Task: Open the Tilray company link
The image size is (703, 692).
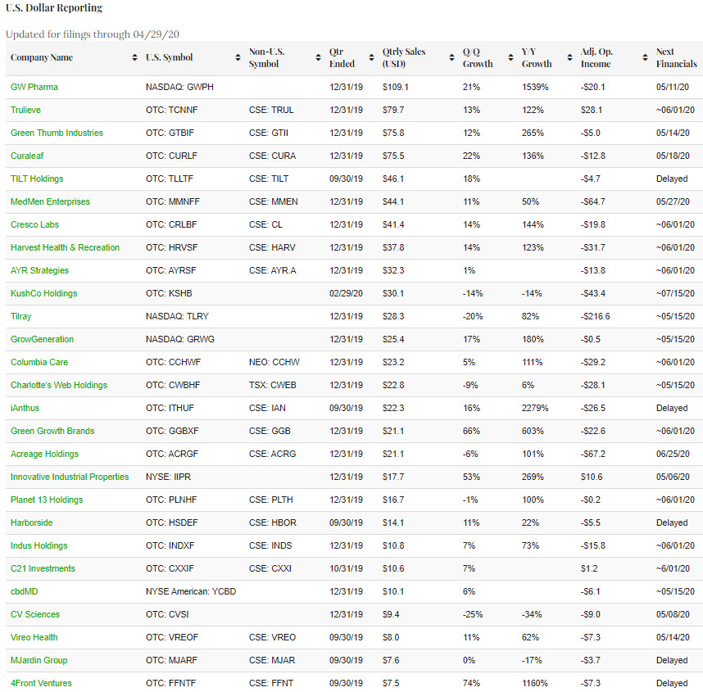Action: click(21, 316)
